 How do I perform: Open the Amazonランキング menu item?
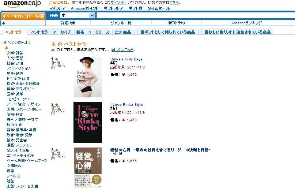[x=246, y=23]
